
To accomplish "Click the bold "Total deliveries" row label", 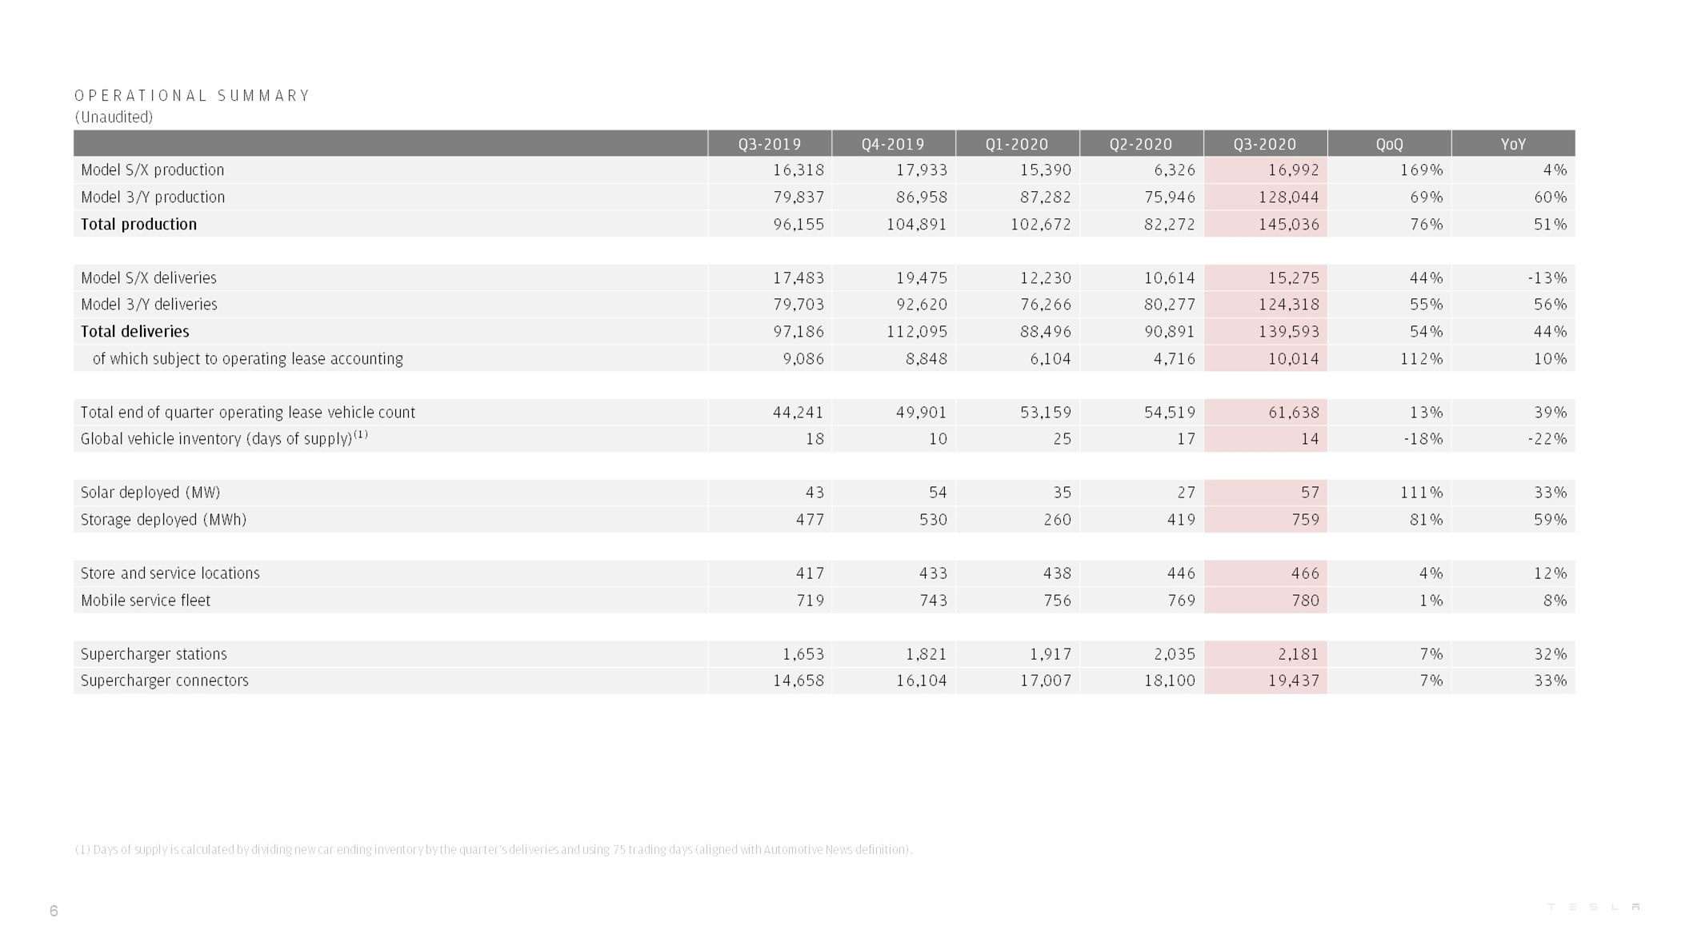I will tap(135, 332).
